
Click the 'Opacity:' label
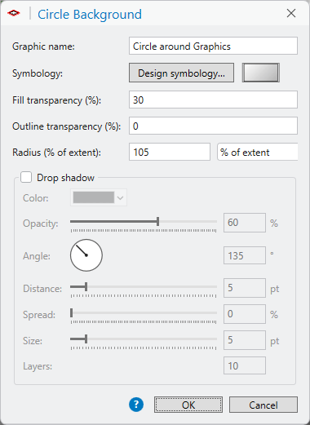pyautogui.click(x=41, y=224)
